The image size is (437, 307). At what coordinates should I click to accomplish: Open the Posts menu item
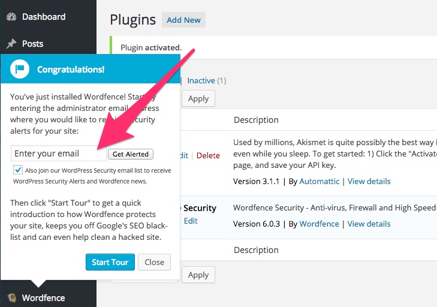click(32, 44)
